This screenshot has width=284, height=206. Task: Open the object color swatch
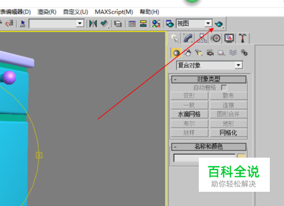241,156
